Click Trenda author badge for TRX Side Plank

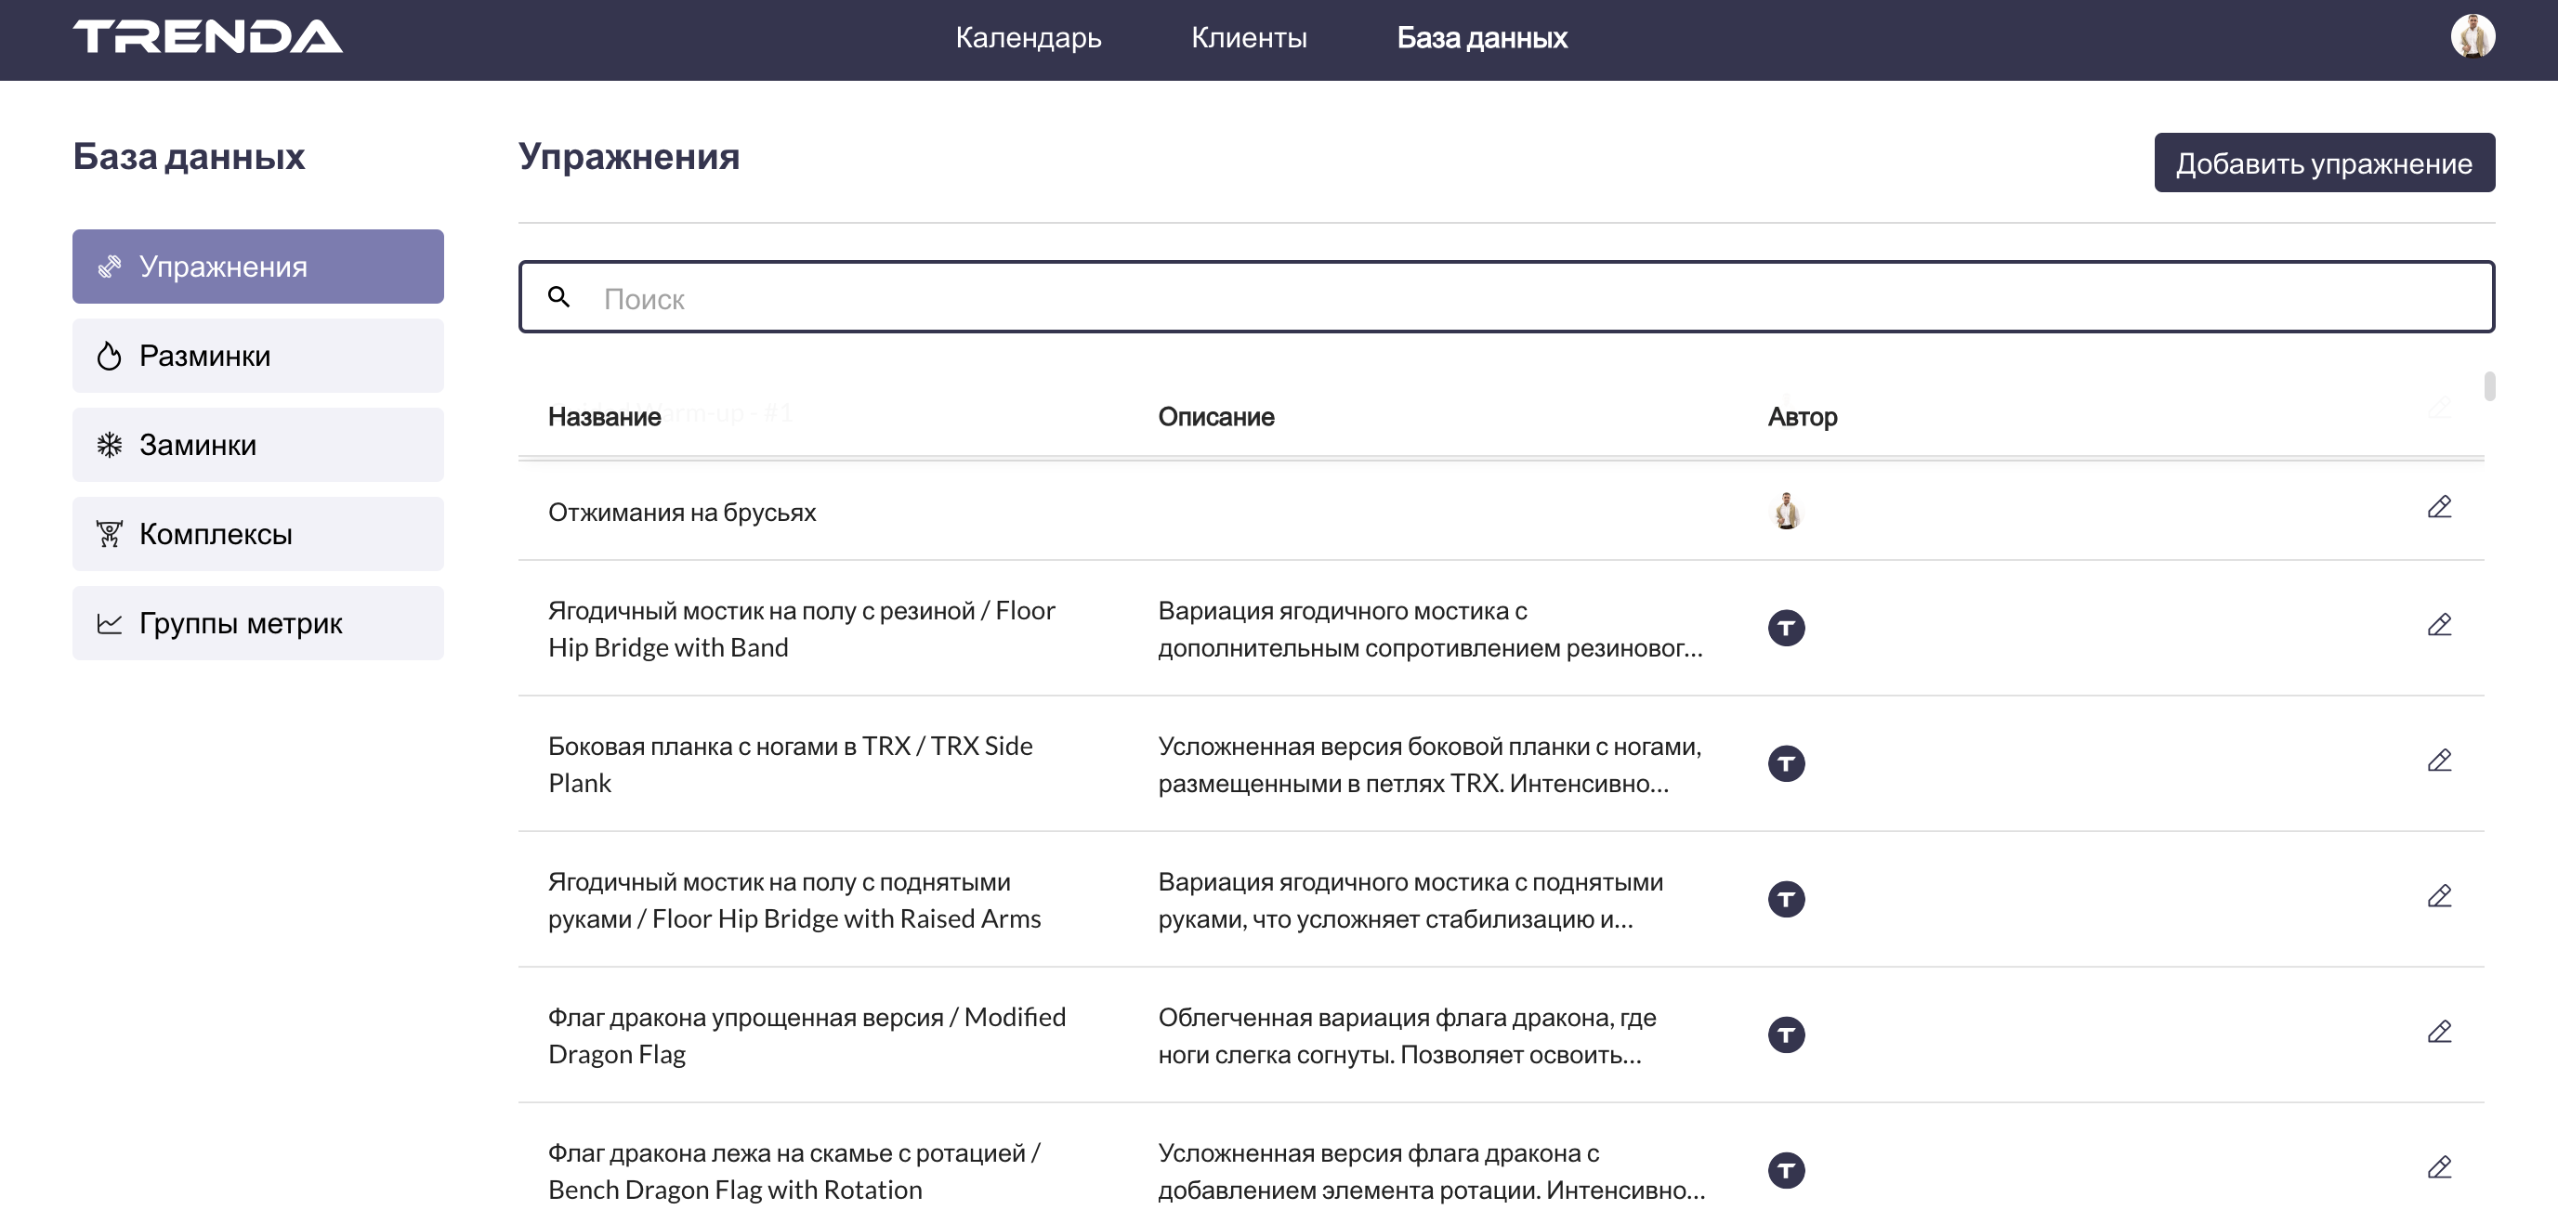(1786, 763)
